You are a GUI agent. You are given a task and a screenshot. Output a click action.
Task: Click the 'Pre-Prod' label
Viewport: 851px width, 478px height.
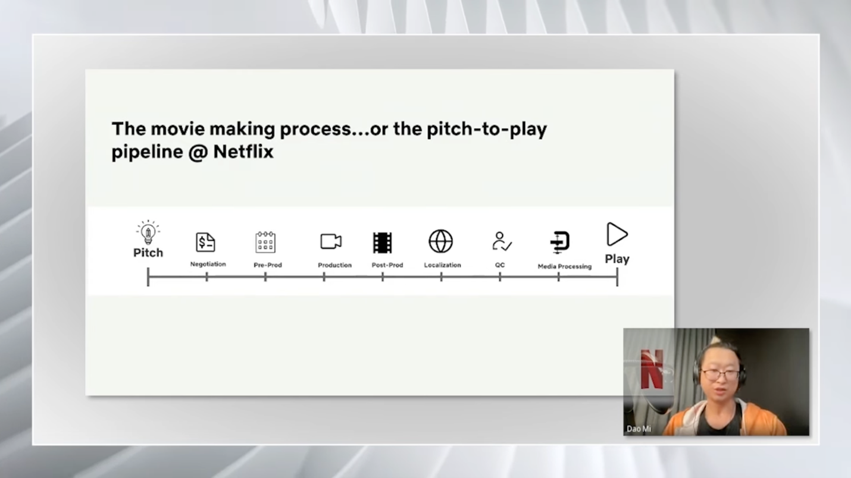point(268,265)
